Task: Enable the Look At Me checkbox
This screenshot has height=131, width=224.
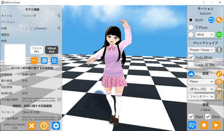Action: pyautogui.click(x=191, y=65)
